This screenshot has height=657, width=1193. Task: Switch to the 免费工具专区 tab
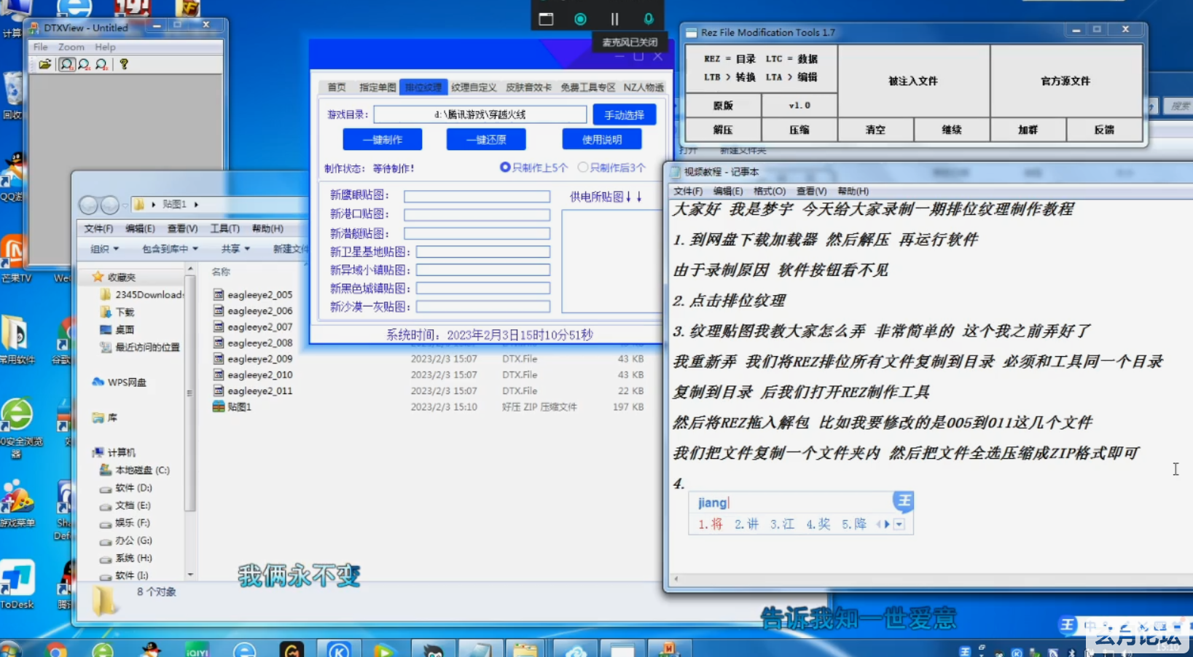[x=587, y=87]
